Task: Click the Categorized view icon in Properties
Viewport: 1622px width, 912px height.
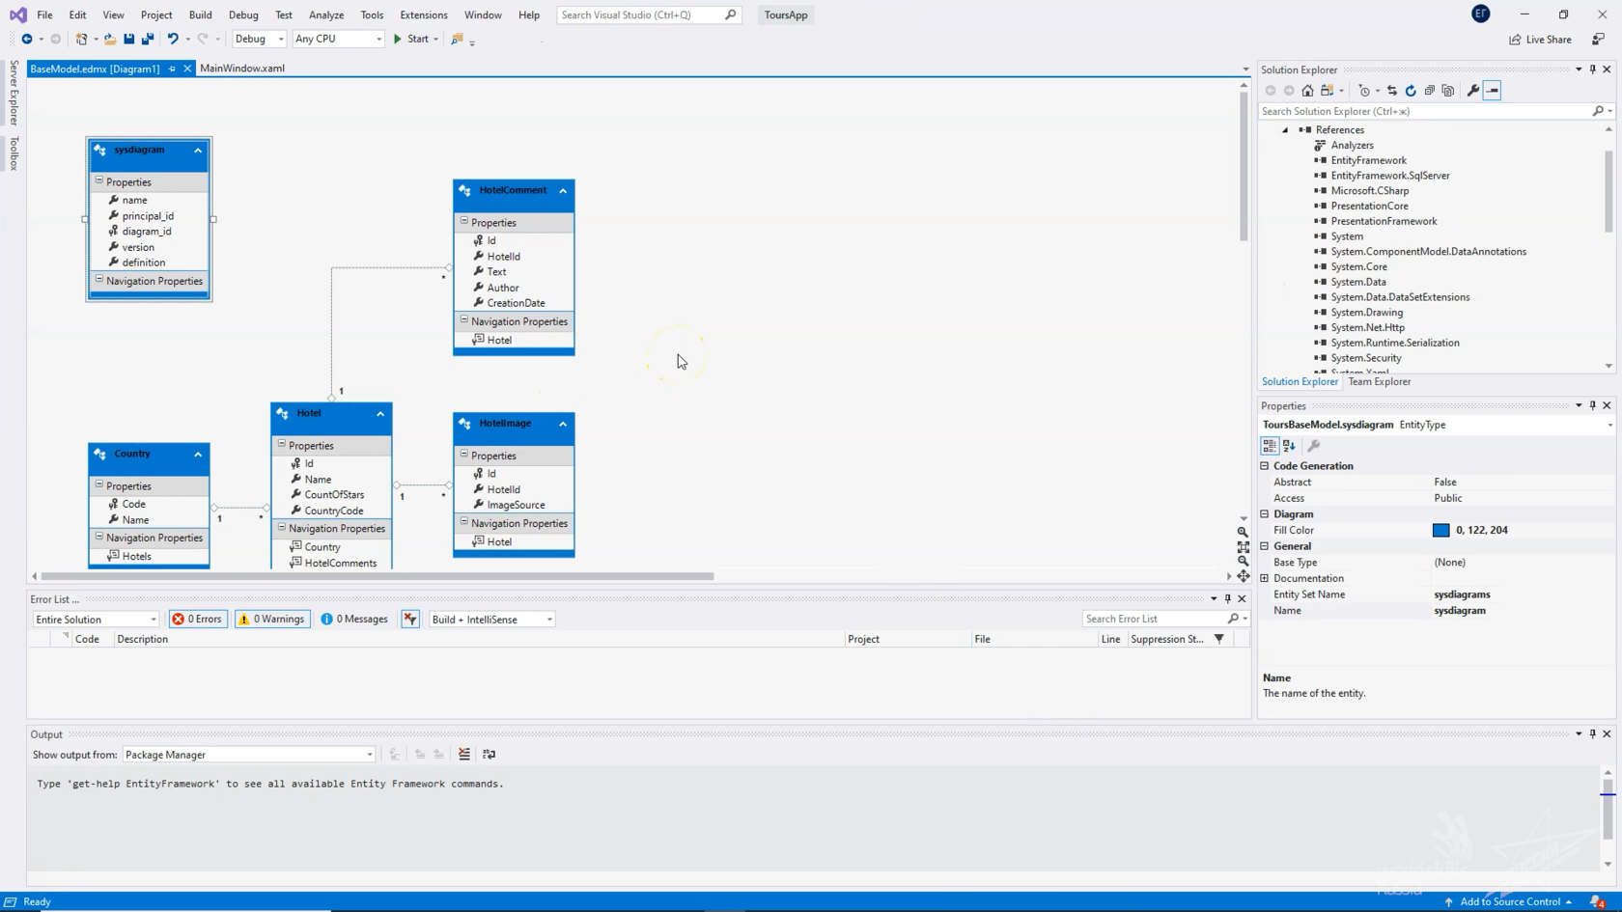Action: point(1270,446)
